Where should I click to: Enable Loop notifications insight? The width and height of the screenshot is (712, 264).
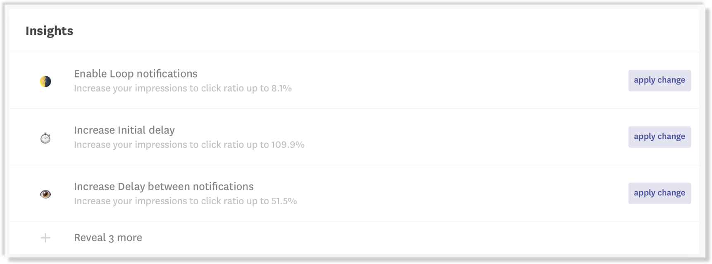pyautogui.click(x=136, y=74)
